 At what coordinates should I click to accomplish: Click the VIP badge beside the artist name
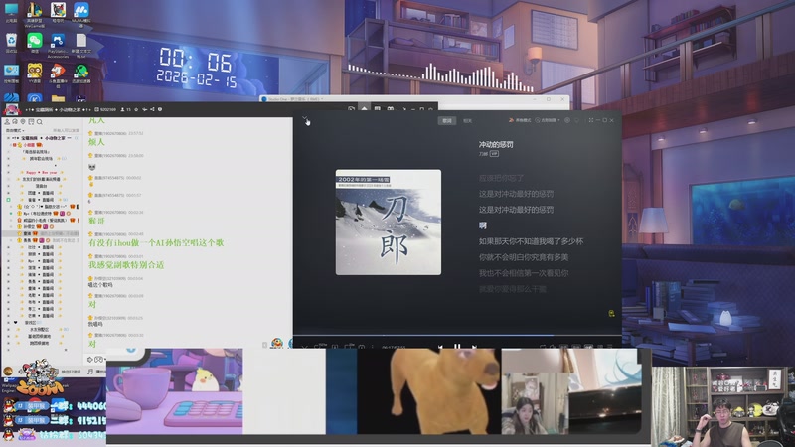coord(494,154)
